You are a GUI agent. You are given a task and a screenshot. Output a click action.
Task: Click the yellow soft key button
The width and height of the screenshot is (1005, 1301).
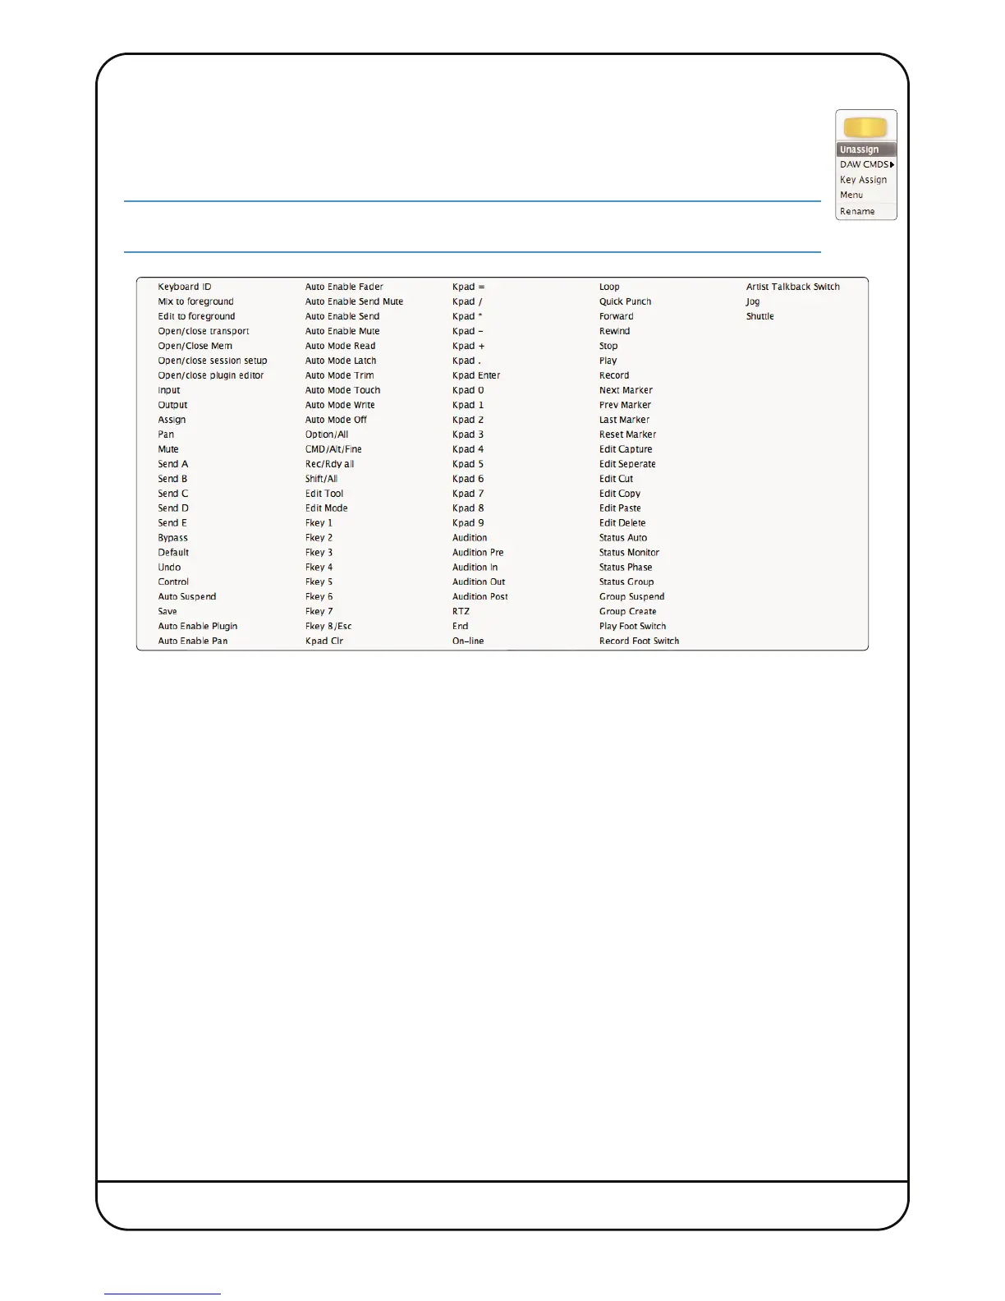pyautogui.click(x=865, y=127)
